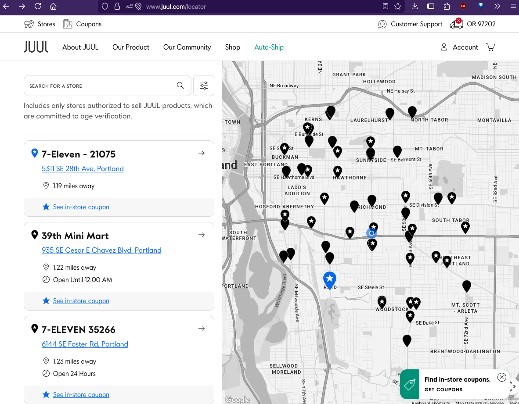Image resolution: width=519 pixels, height=404 pixels.
Task: Expand 39th Mini Mart details arrow
Action: point(202,235)
